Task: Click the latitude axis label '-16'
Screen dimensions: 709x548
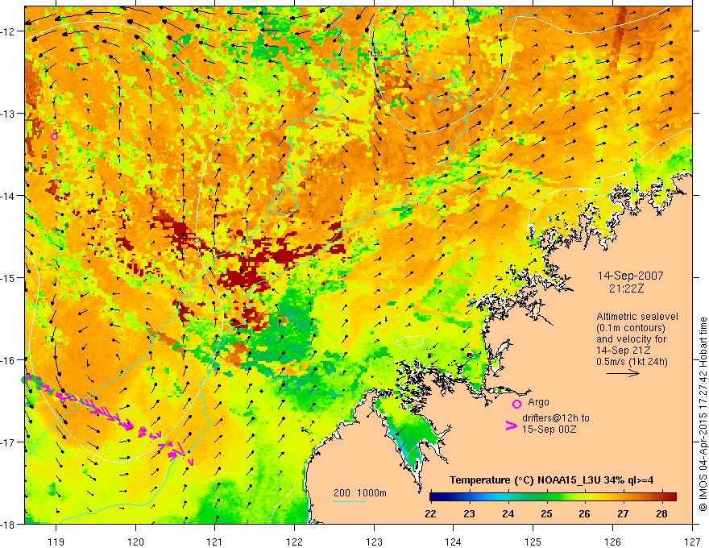Action: click(9, 360)
